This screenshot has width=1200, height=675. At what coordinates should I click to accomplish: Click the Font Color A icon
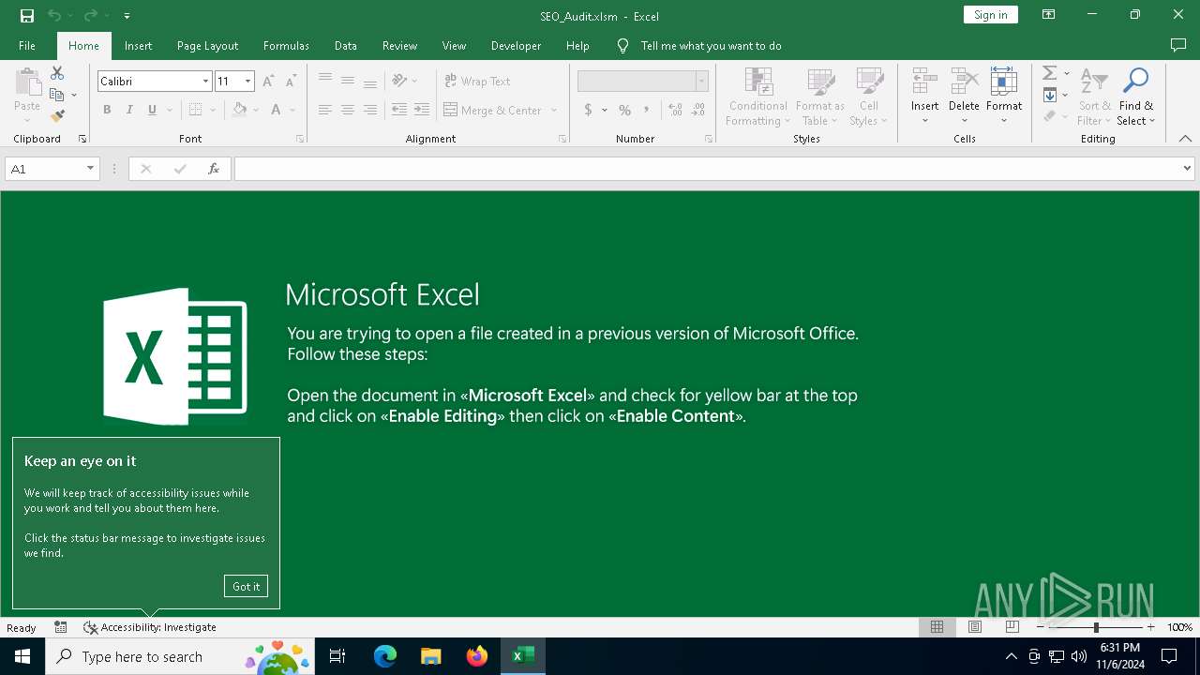[276, 110]
